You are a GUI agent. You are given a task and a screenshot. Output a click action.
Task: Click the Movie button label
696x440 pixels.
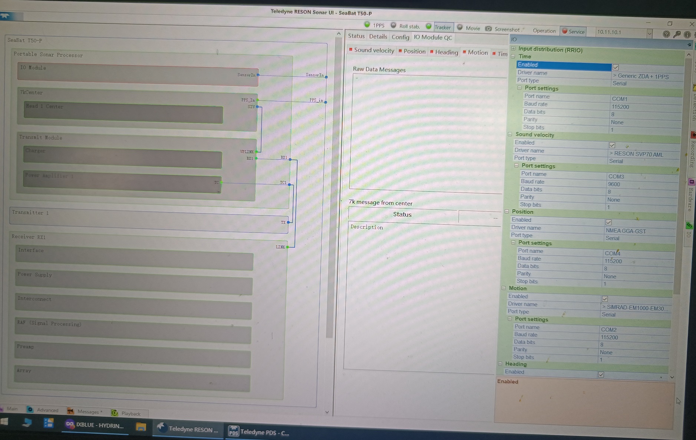[x=473, y=28]
